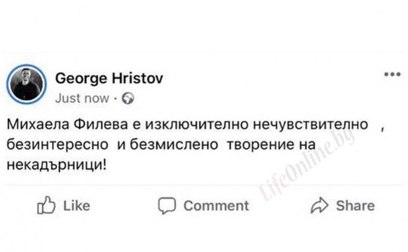Open George Hristov's profile picture
This screenshot has width=408, height=252.
tap(28, 86)
